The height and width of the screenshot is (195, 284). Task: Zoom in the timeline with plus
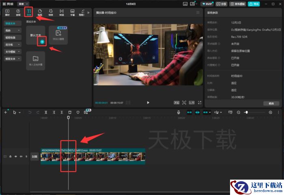click(270, 112)
